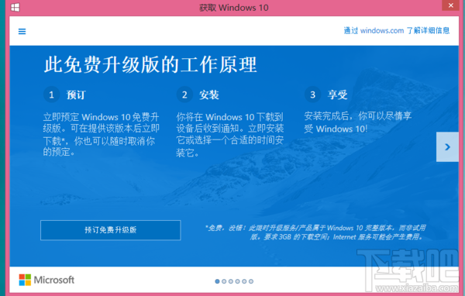The width and height of the screenshot is (465, 296).
Task: Click the footnote starting *免费，没错
Action: [x=315, y=232]
